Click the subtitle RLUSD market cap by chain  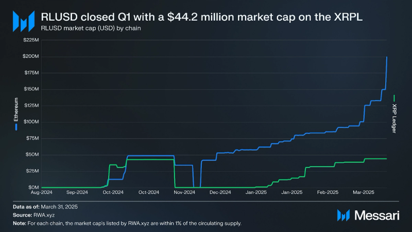click(x=91, y=28)
